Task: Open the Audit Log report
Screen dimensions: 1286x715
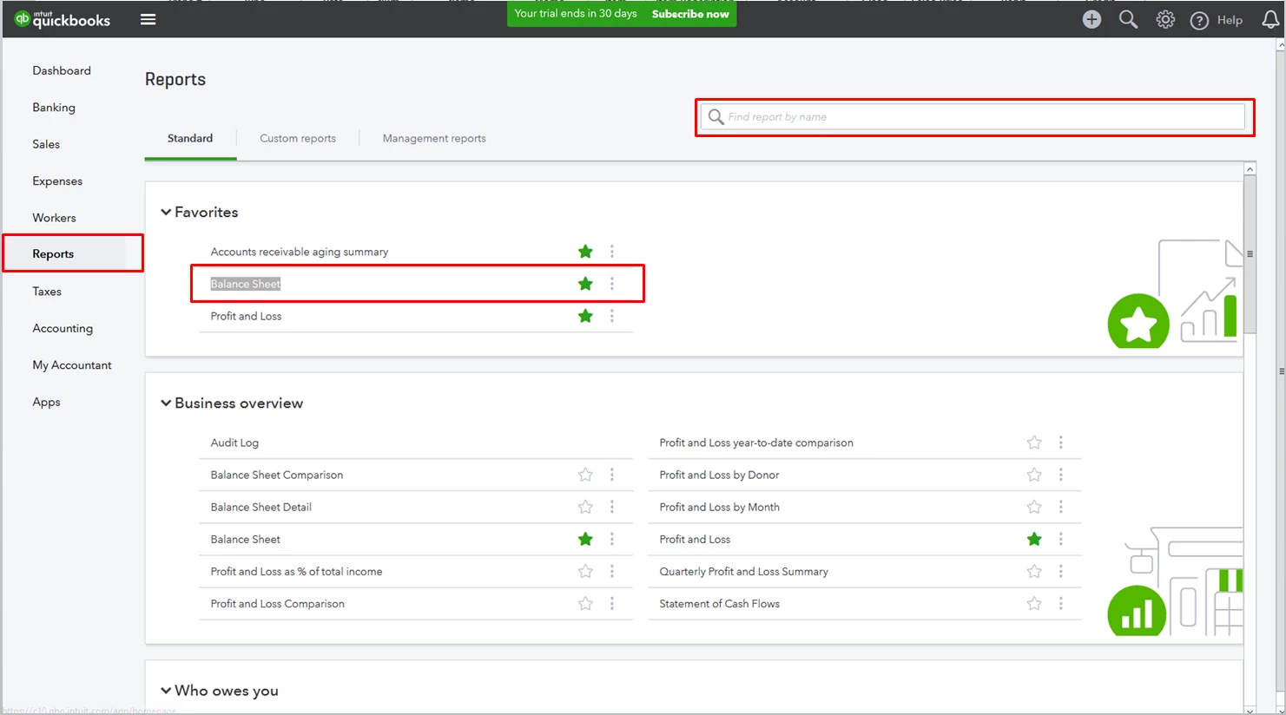Action: click(x=234, y=443)
